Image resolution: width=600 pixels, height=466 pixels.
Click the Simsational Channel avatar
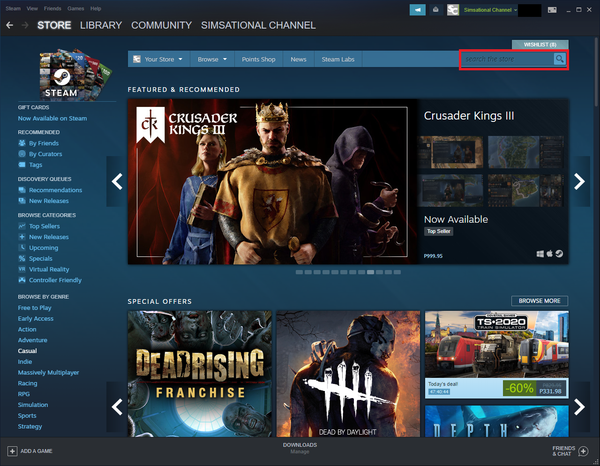[x=453, y=10]
